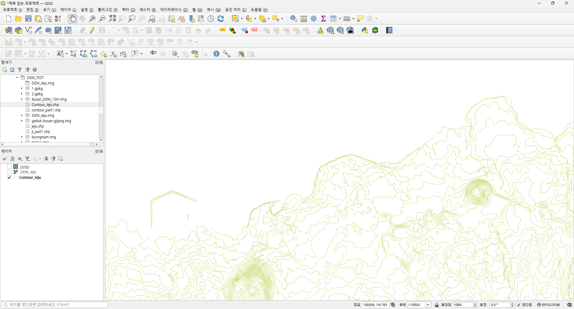This screenshot has width=574, height=309.
Task: Refresh the map canvas
Action: pos(221,19)
